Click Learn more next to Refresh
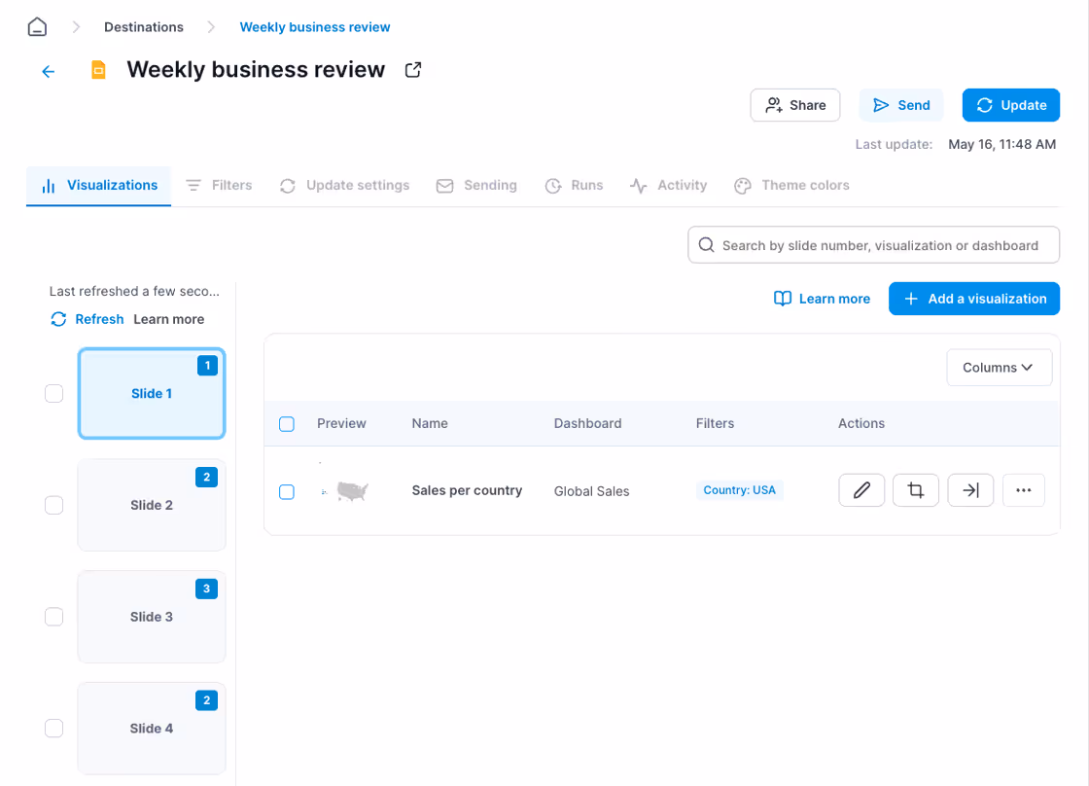Image resolution: width=1089 pixels, height=786 pixels. (169, 319)
